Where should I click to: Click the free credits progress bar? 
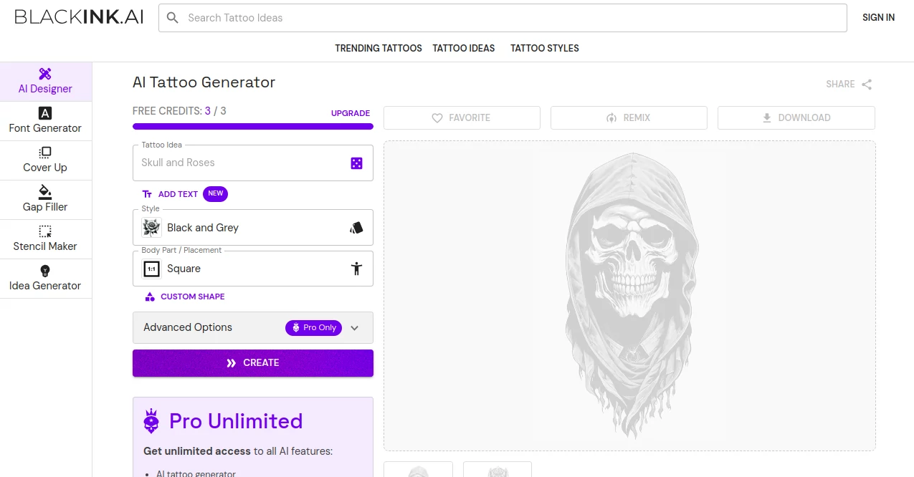(x=253, y=127)
